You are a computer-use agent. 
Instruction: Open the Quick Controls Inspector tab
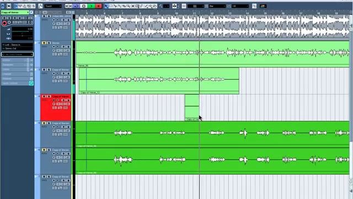(x=17, y=83)
